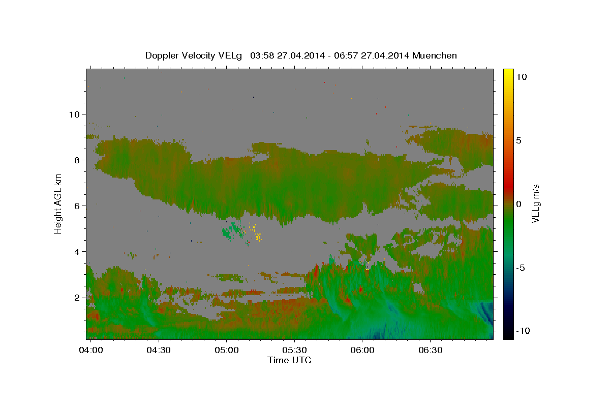Screen dimensions: 610x407
Task: Click the '05:00' time tick label
Action: tap(227, 350)
